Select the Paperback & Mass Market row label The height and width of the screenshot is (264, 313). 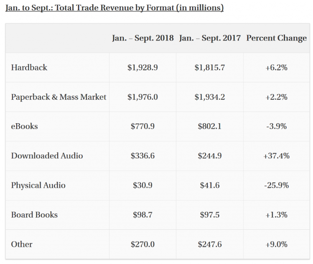click(x=59, y=97)
